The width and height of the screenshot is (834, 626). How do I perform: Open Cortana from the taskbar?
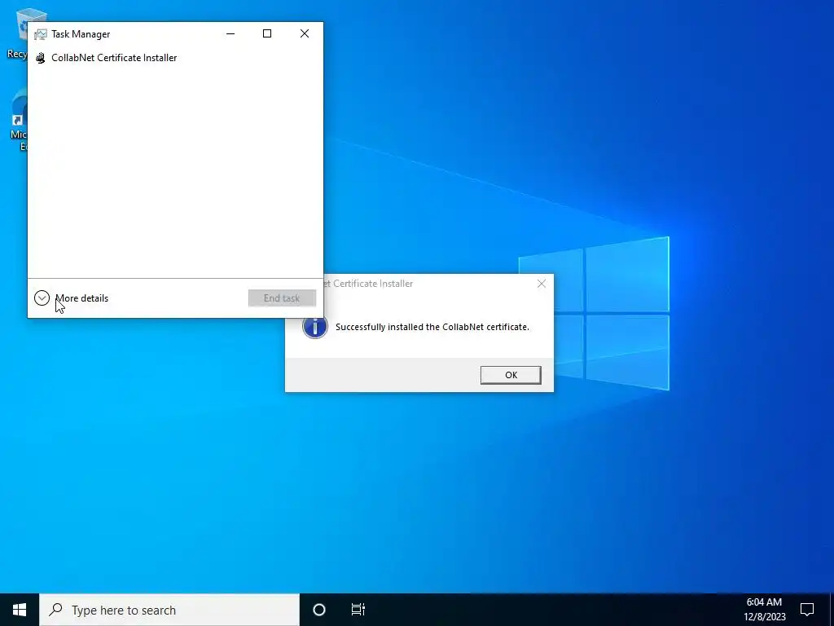(319, 610)
